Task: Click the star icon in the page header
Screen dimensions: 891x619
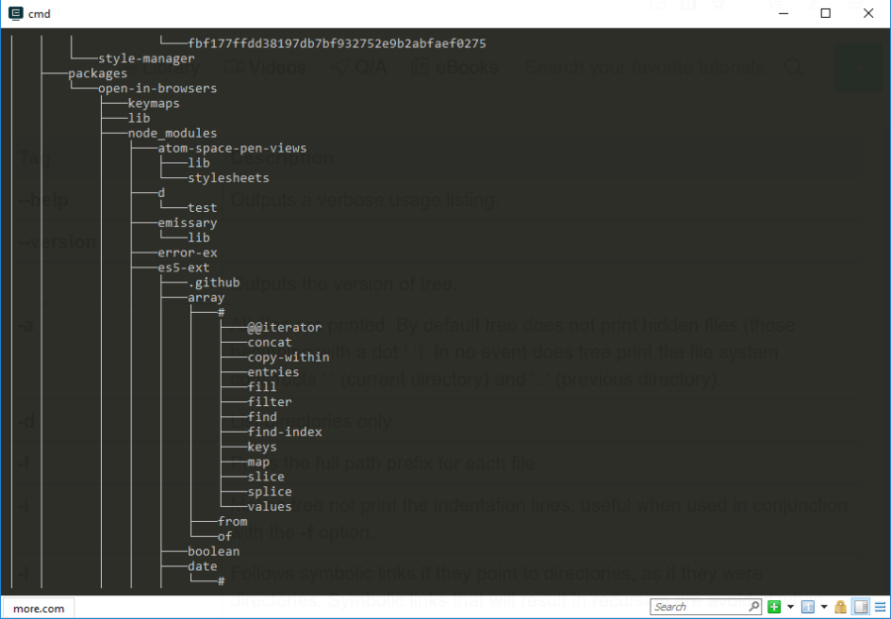Action: [x=720, y=5]
